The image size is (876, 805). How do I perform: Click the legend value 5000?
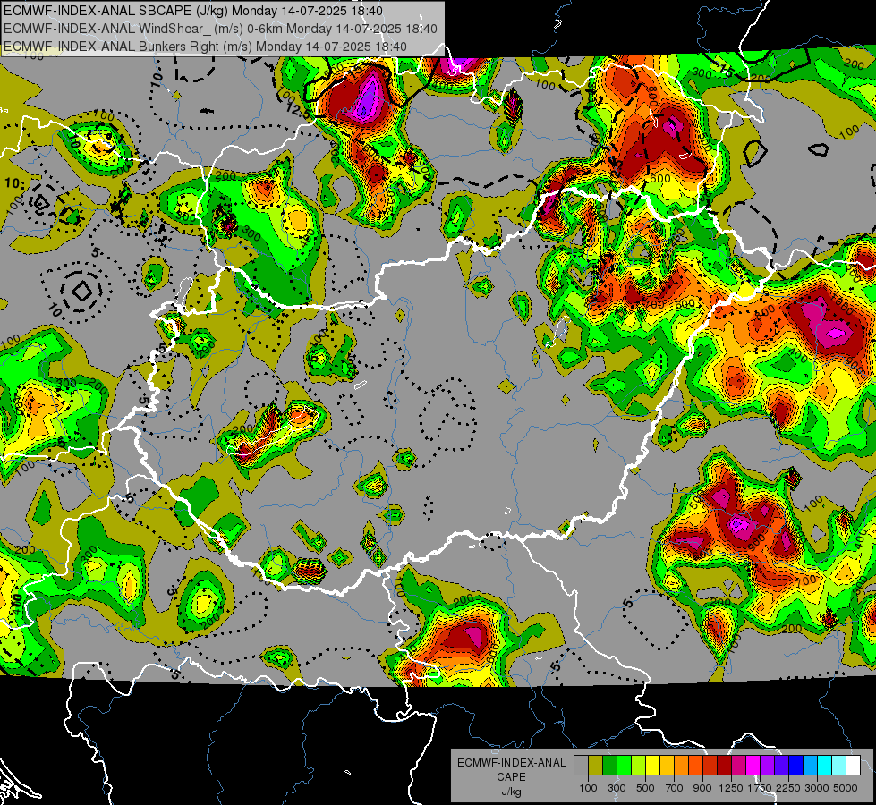pos(846,788)
